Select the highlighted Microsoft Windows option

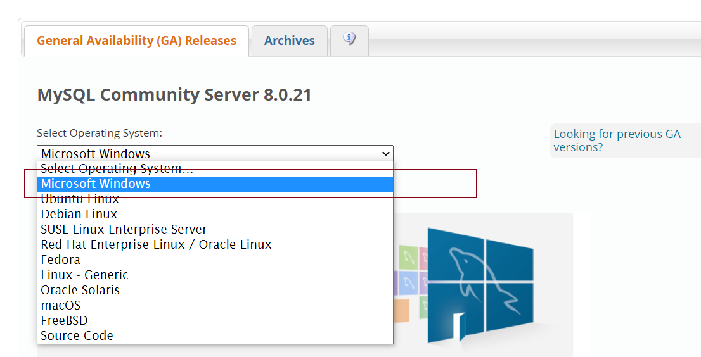click(x=215, y=184)
